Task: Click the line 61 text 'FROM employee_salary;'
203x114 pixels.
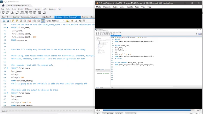Action: tap(22, 81)
